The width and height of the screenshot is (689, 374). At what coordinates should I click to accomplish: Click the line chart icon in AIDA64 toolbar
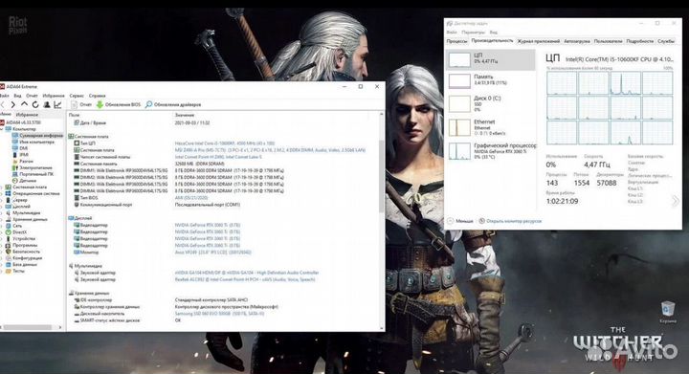click(57, 104)
